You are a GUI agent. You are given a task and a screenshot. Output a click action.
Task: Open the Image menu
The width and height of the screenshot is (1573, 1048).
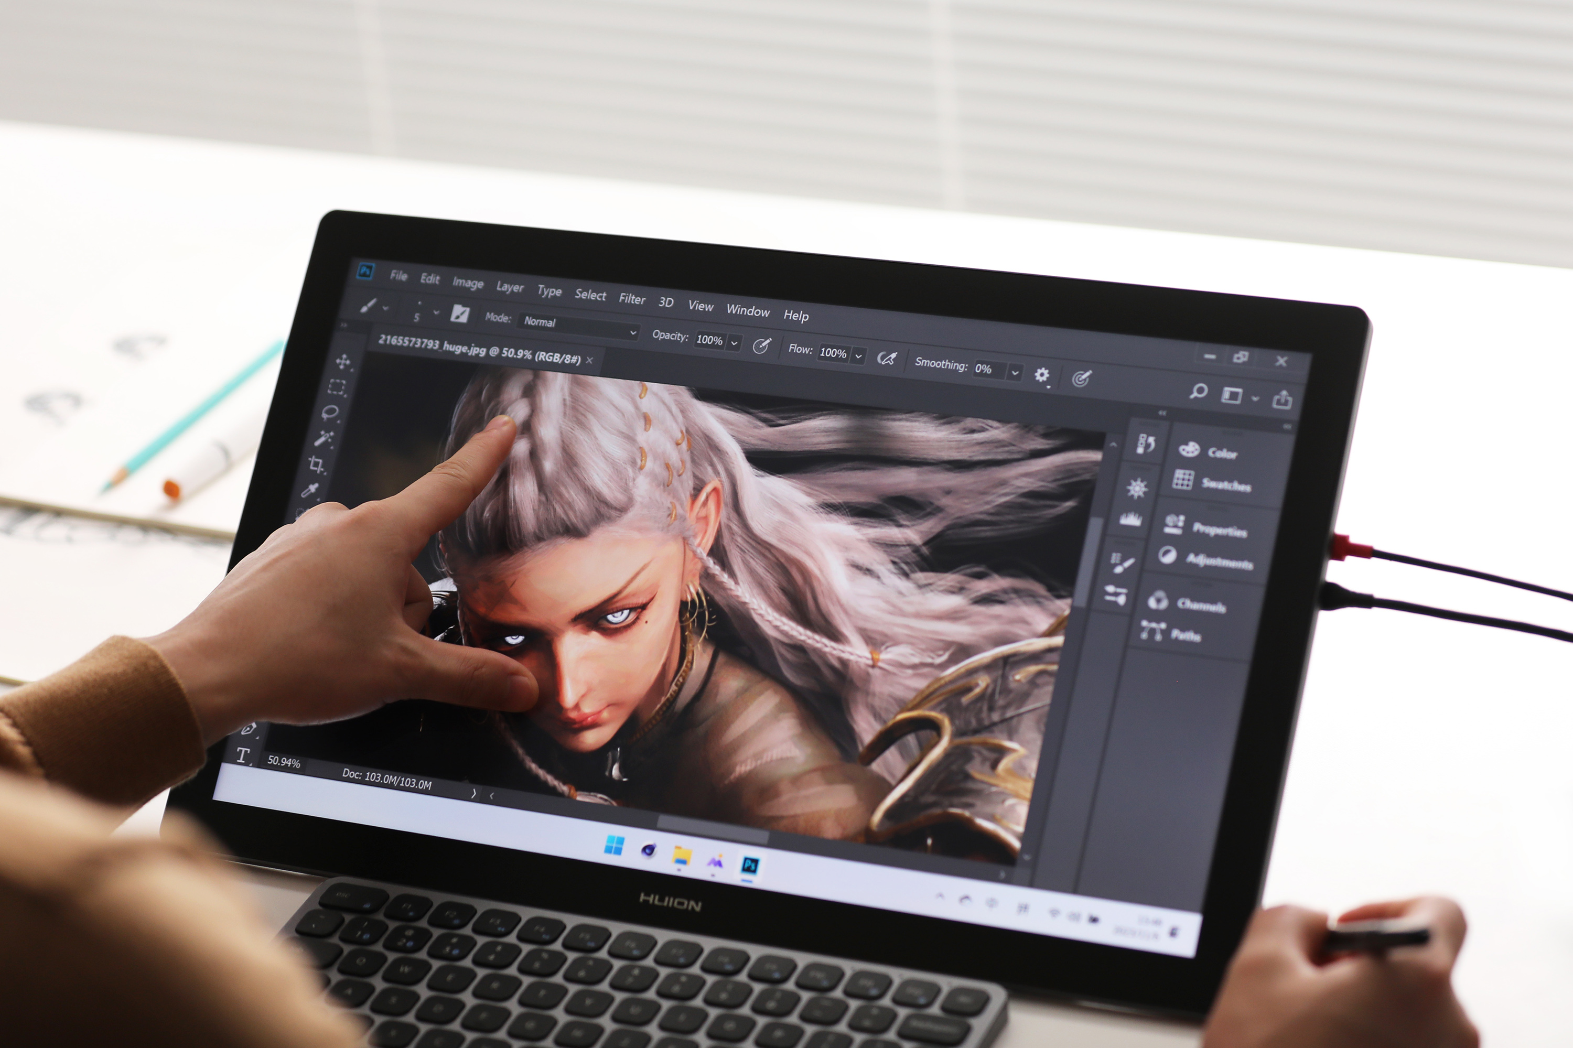click(467, 283)
